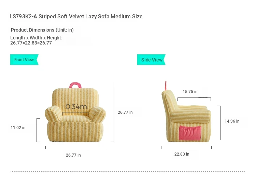256x178 pixels.
Task: Click the pink side pocket on sofa
Action: pos(190,133)
